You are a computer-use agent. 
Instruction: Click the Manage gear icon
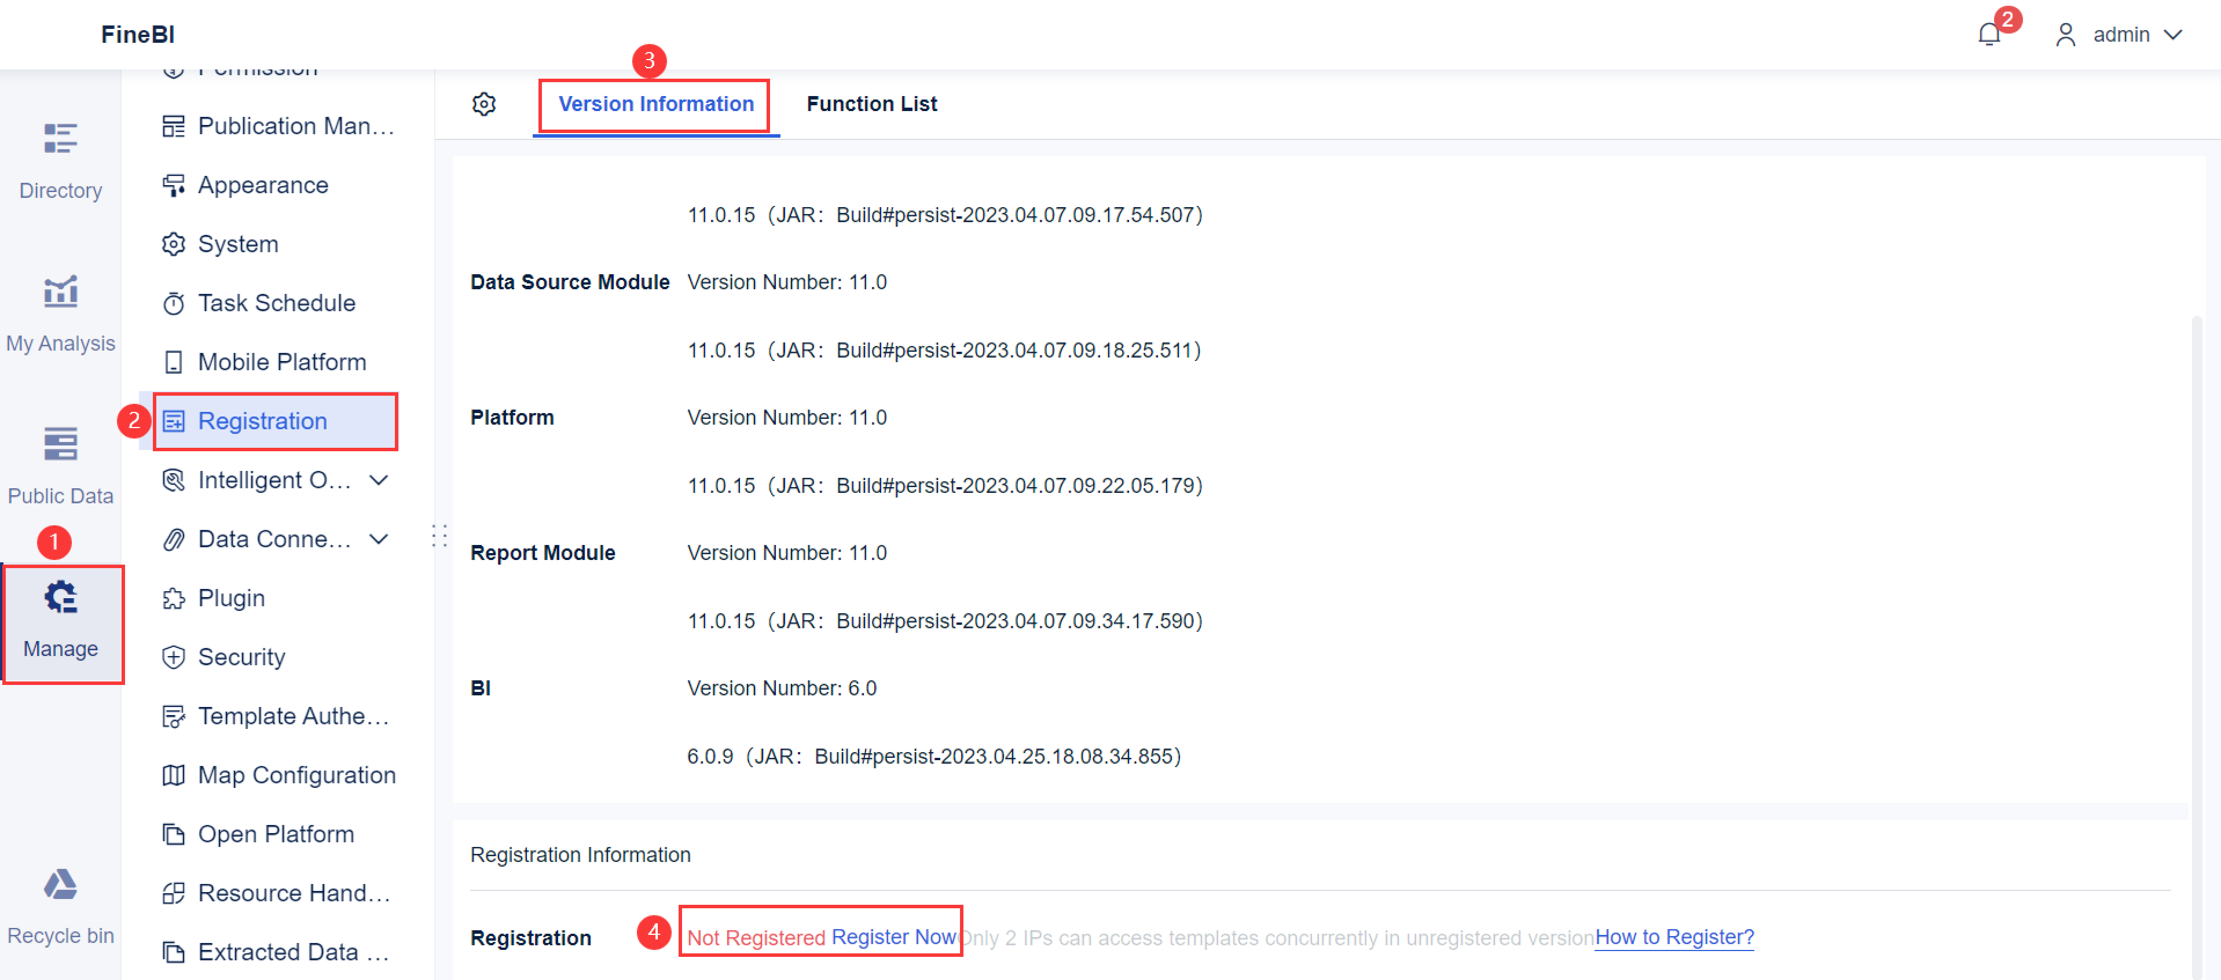pyautogui.click(x=60, y=598)
